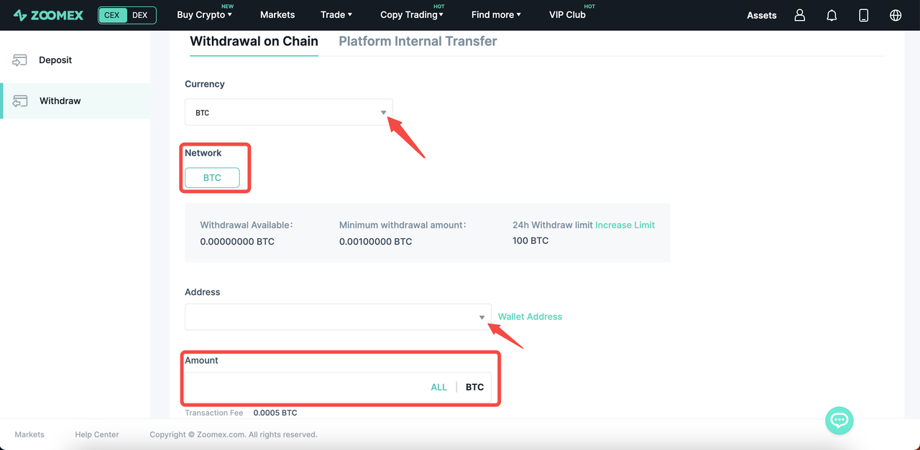920x450 pixels.
Task: Open the user profile icon
Action: tap(799, 15)
